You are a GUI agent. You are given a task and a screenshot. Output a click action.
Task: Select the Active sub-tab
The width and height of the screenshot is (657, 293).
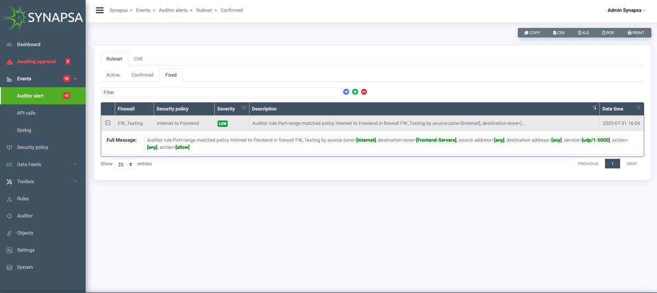coord(113,75)
